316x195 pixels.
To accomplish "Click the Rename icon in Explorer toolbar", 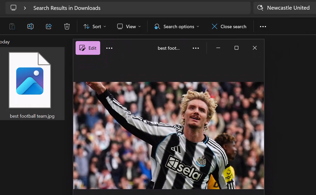I will 30,26.
